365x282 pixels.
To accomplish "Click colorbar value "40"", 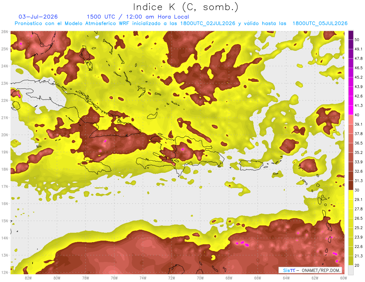I will tap(357, 115).
